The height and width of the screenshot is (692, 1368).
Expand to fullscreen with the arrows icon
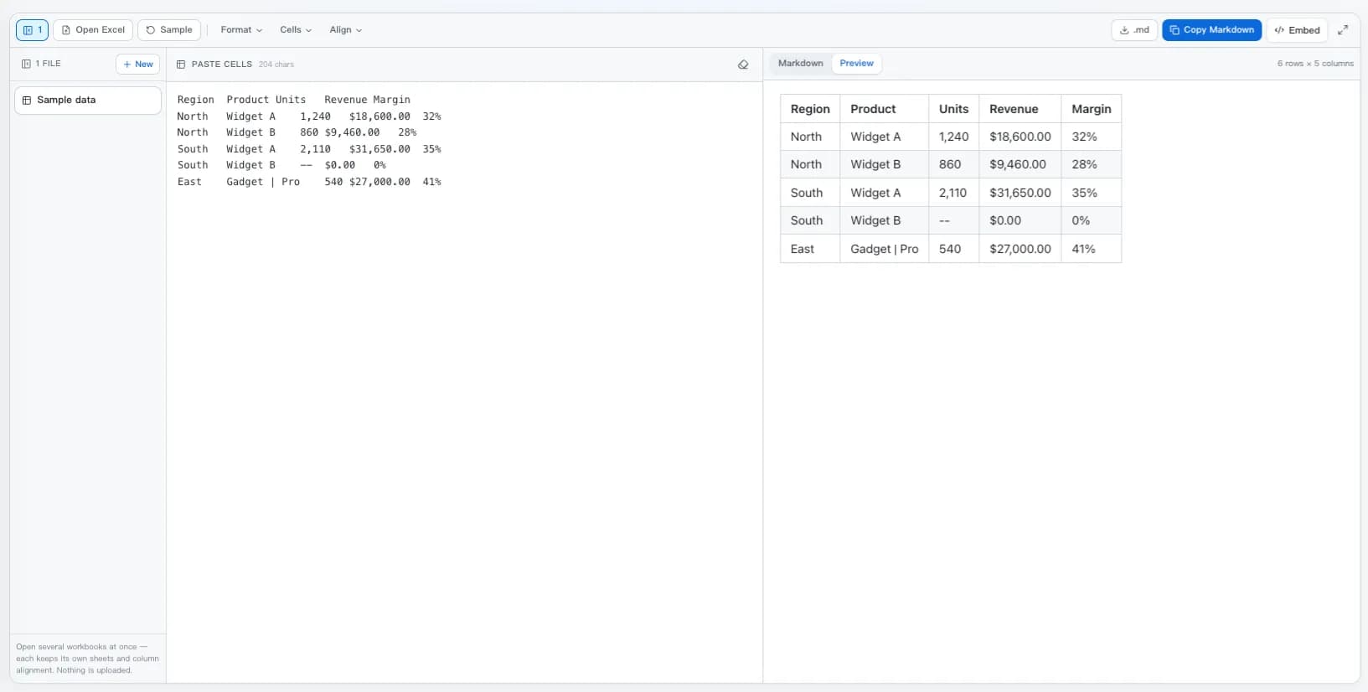pyautogui.click(x=1343, y=30)
